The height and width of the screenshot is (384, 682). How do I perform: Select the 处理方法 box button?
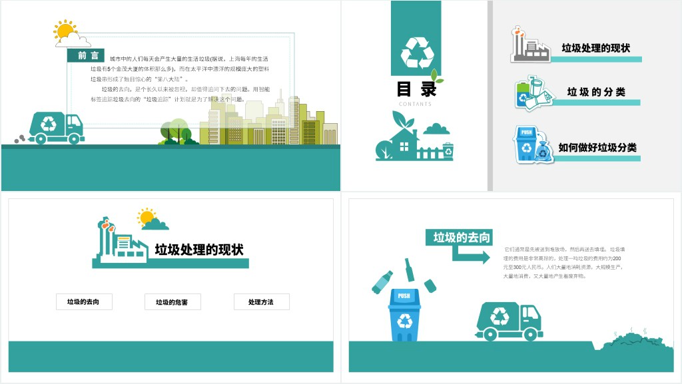point(261,302)
